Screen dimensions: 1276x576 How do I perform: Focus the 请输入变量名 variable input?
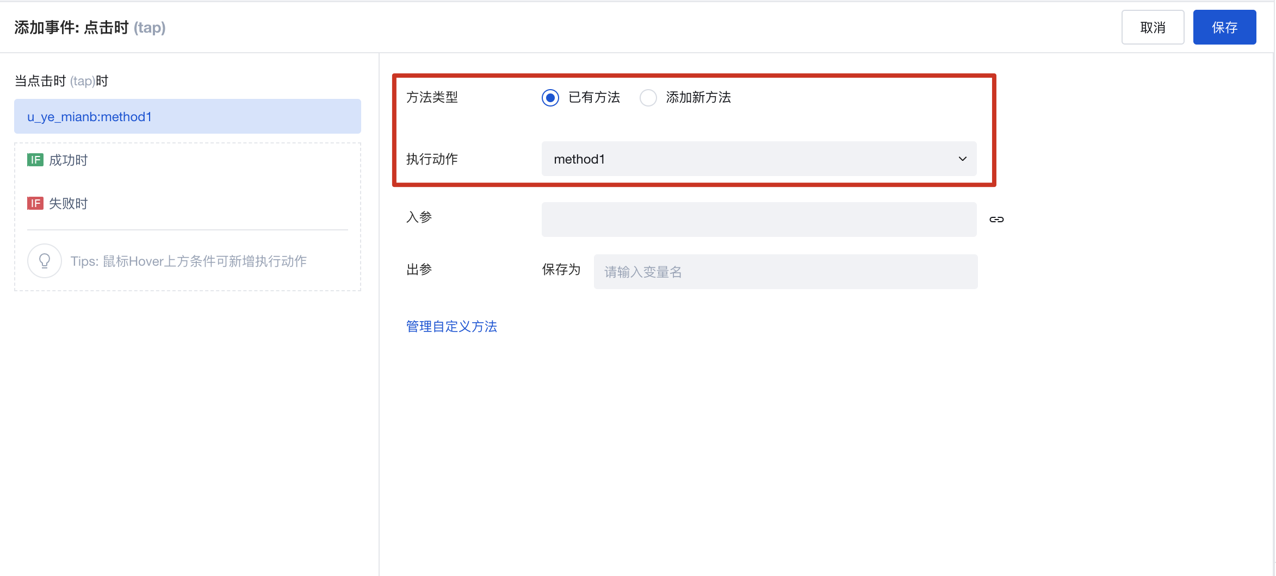point(785,272)
